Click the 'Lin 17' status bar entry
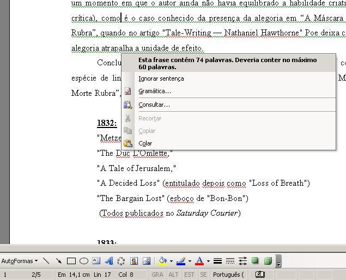 102,275
